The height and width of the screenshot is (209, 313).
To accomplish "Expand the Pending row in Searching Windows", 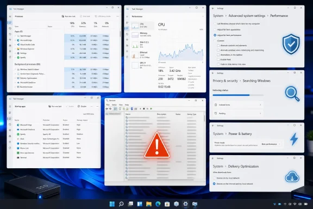I will pos(238,113).
